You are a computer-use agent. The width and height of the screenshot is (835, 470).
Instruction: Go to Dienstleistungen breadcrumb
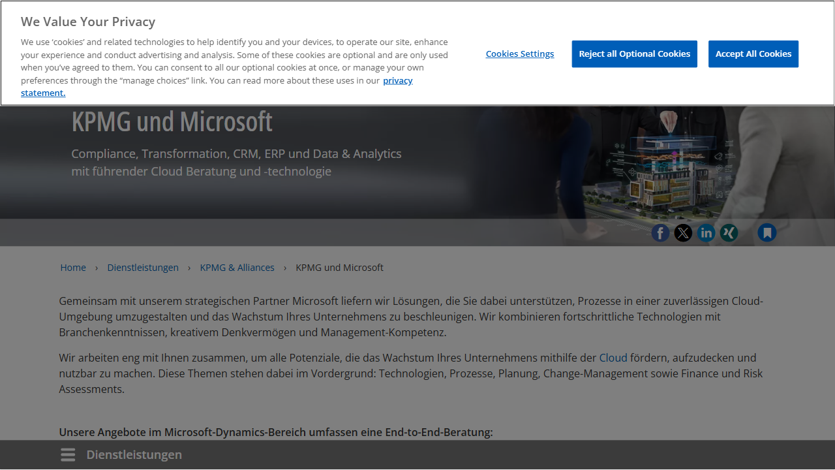coord(143,268)
